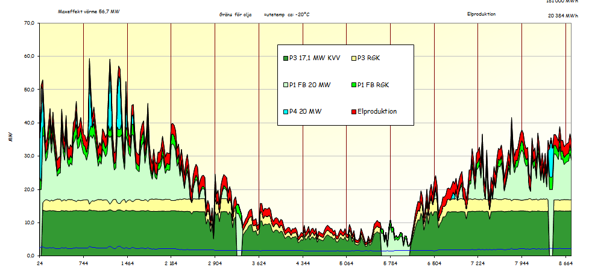
Task: Click the 40,0 y-axis label
Action: 30,123
